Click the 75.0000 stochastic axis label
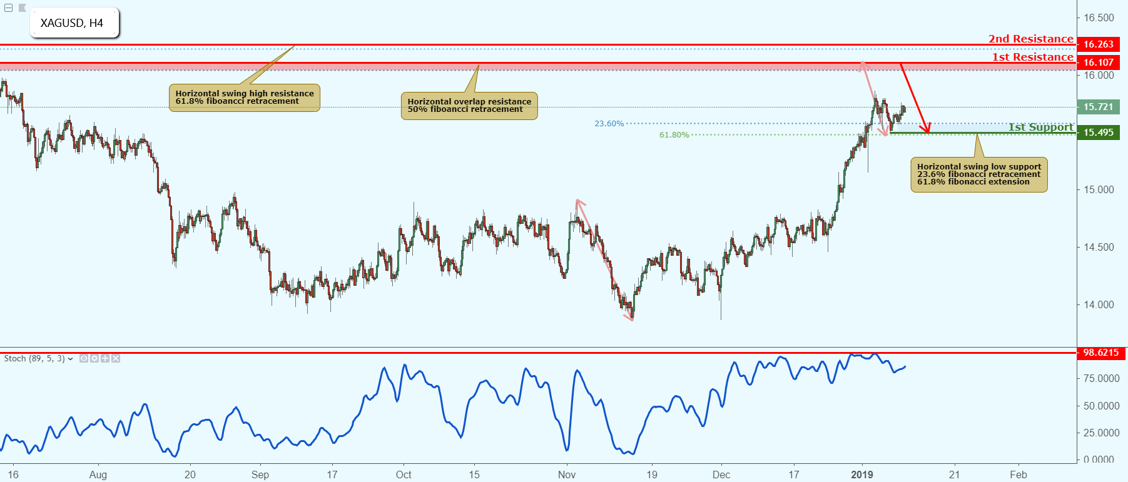1128x482 pixels. pos(1101,379)
